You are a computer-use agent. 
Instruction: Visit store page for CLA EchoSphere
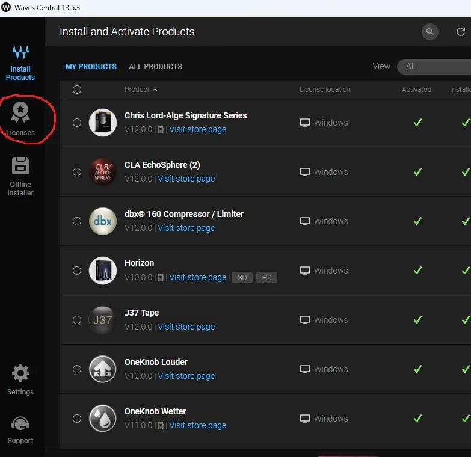click(186, 179)
